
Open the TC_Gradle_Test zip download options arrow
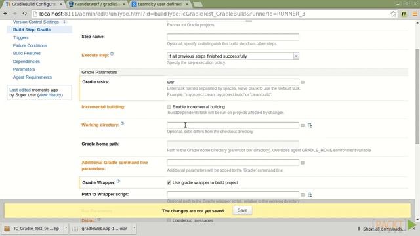[66, 228]
